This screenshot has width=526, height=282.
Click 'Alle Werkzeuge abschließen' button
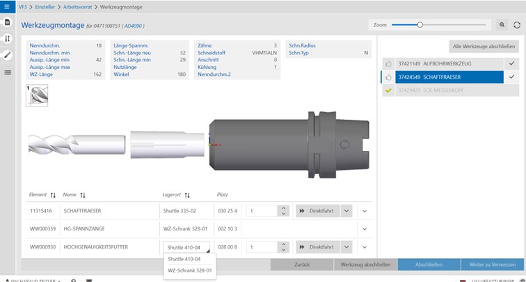click(484, 46)
